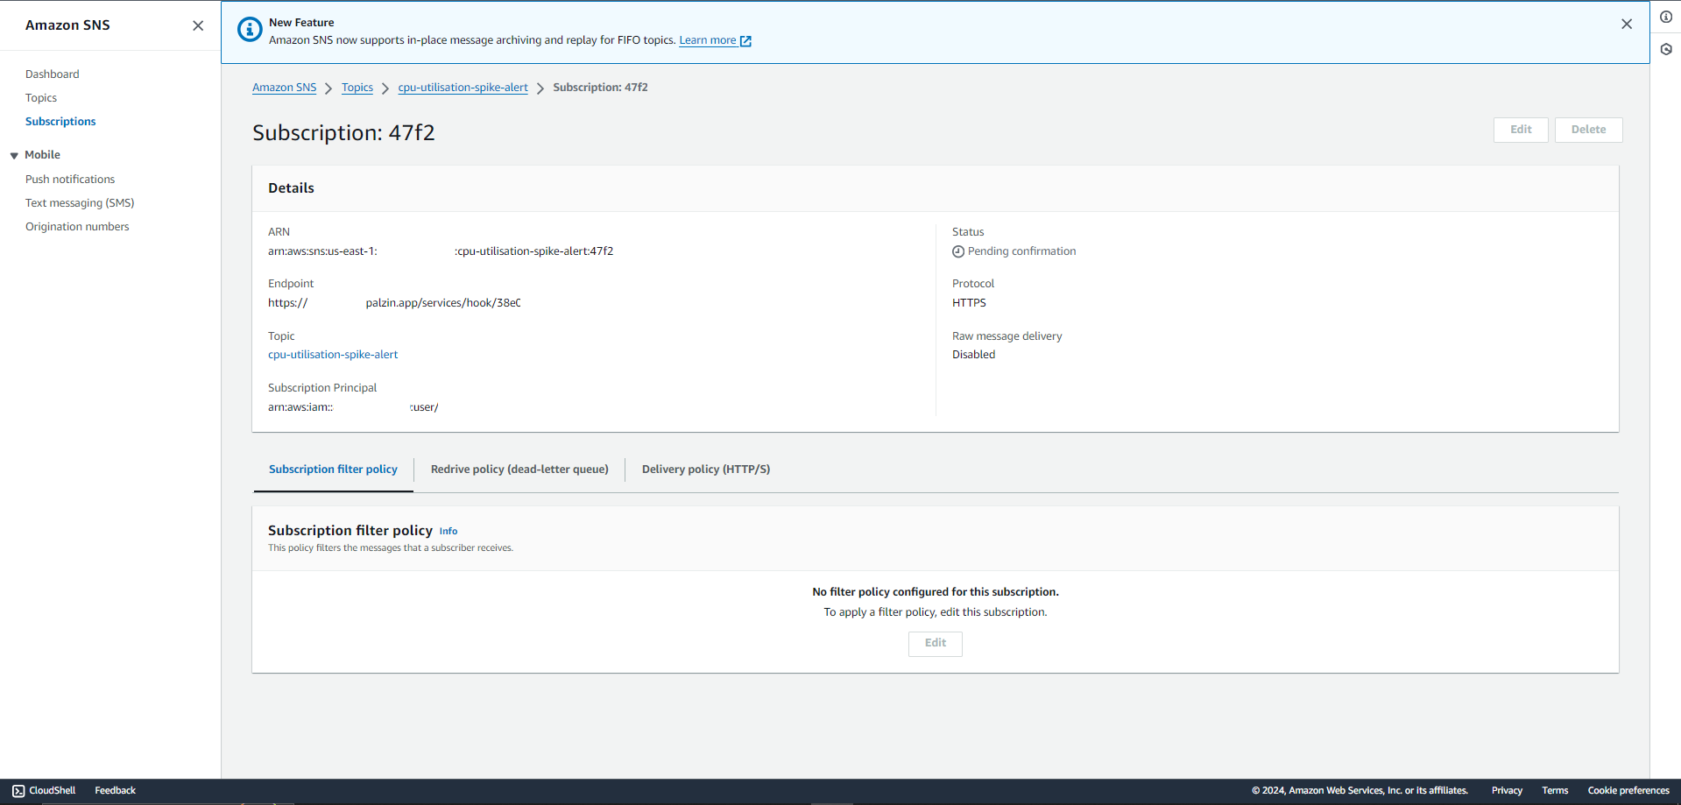Go to Dashboard in the sidebar
The height and width of the screenshot is (805, 1681).
(52, 74)
